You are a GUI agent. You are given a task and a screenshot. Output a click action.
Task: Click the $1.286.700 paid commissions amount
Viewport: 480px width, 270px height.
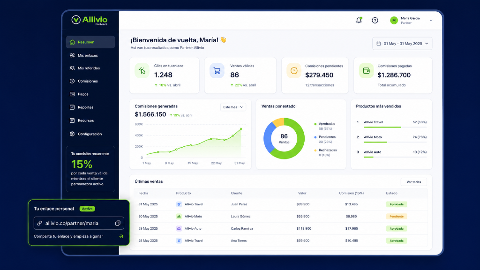(x=394, y=75)
